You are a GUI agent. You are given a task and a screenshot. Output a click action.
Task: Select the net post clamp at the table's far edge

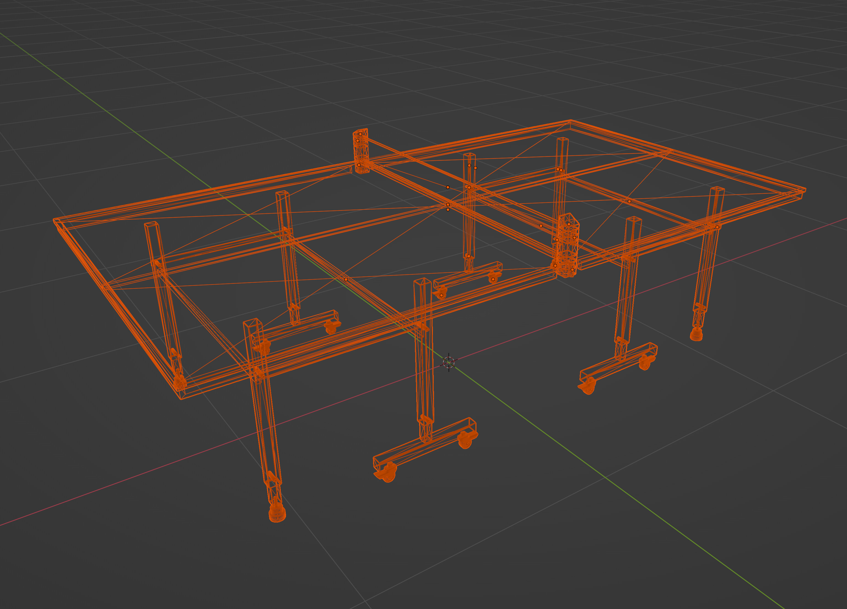[x=361, y=151]
